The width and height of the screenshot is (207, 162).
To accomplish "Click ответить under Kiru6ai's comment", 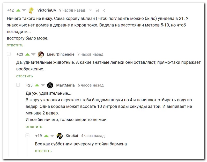I will [43, 151].
